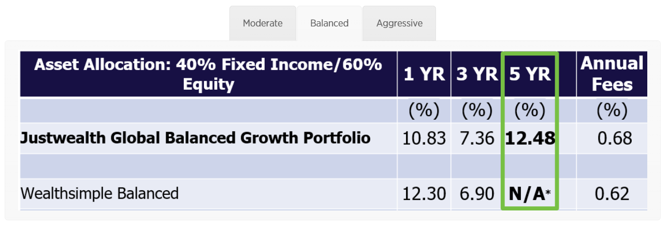The height and width of the screenshot is (226, 668).
Task: Click Wealthsimple's 3 YR value 6.90
Action: (476, 194)
